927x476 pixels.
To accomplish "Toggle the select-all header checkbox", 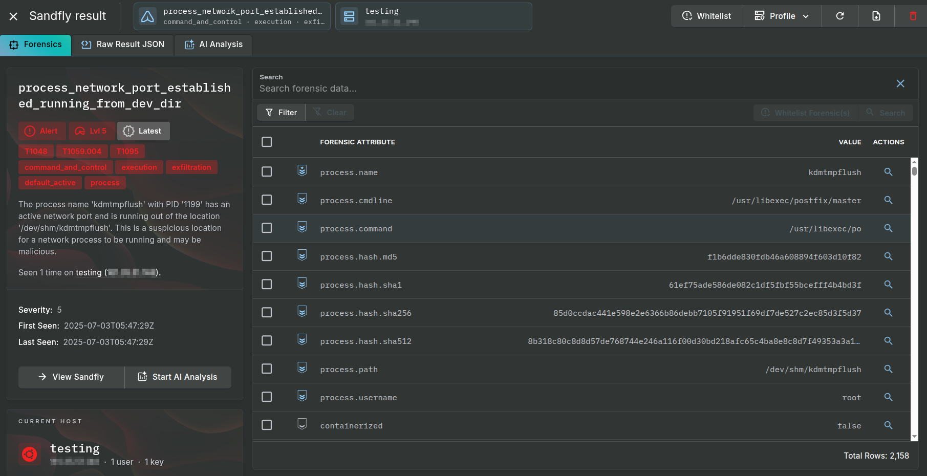I will [x=267, y=142].
